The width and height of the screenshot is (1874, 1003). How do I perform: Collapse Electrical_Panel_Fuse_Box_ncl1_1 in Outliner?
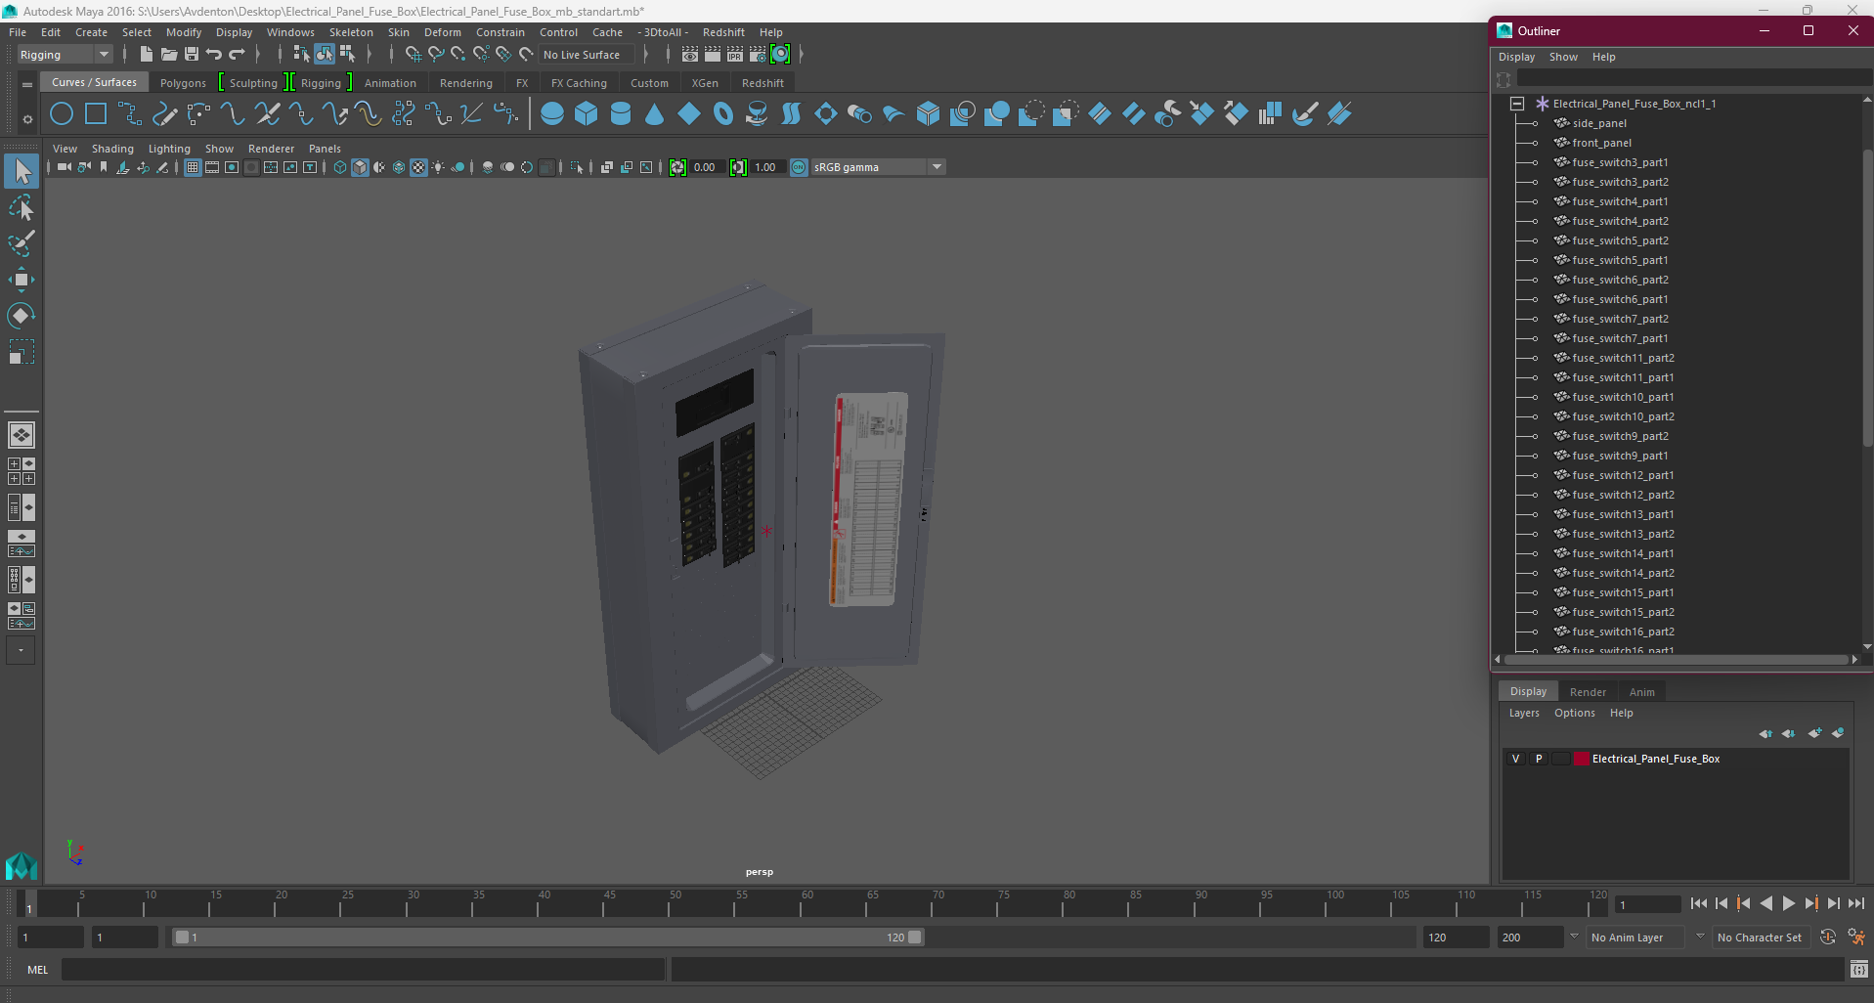point(1516,104)
